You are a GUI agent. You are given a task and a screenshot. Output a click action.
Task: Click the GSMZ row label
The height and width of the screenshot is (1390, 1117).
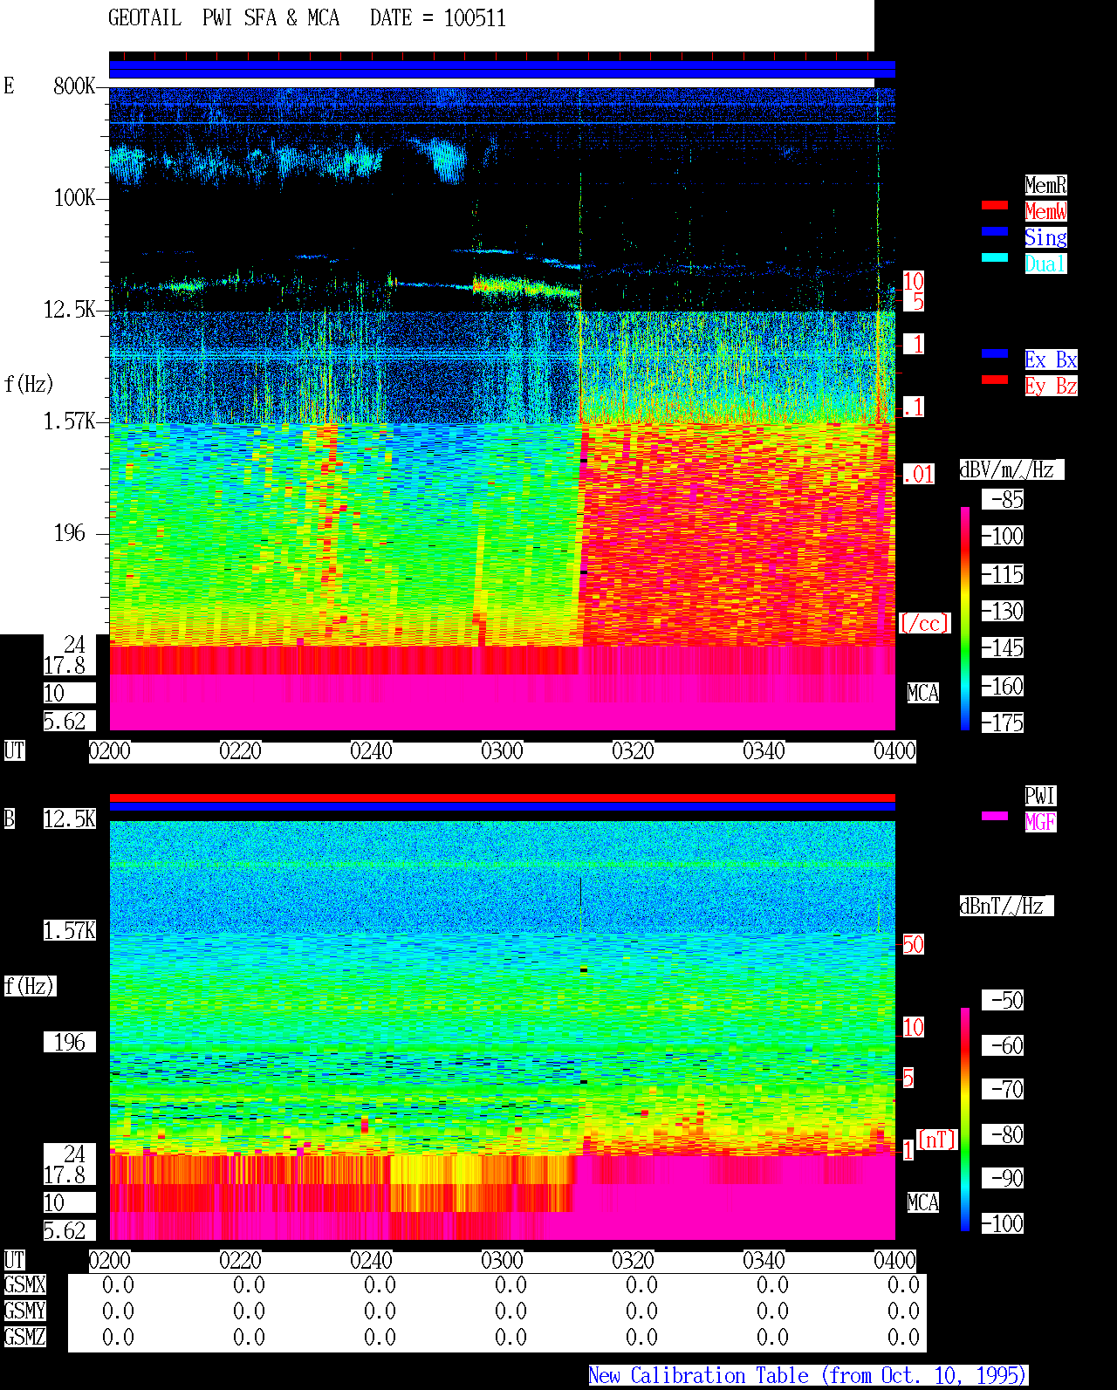click(x=25, y=1337)
